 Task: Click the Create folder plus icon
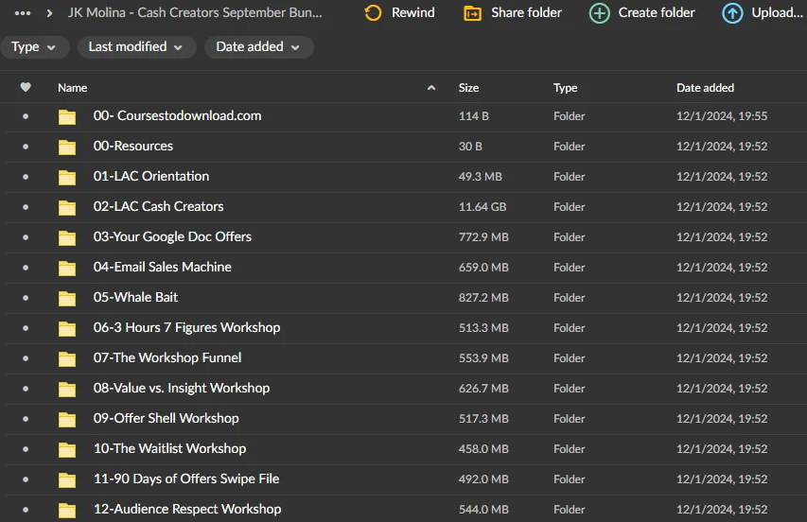[x=599, y=13]
